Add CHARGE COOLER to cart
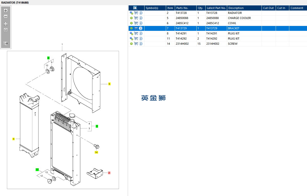The width and height of the screenshot is (307, 196). coord(136,18)
